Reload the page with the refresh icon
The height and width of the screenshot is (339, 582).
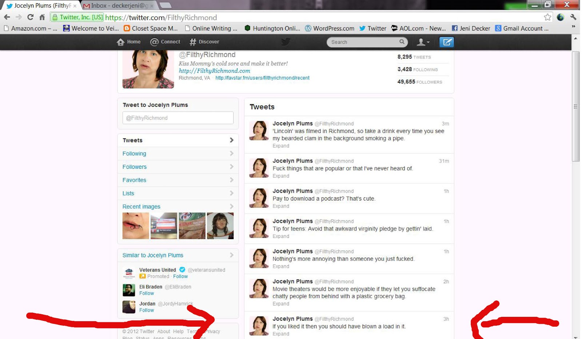click(x=31, y=17)
